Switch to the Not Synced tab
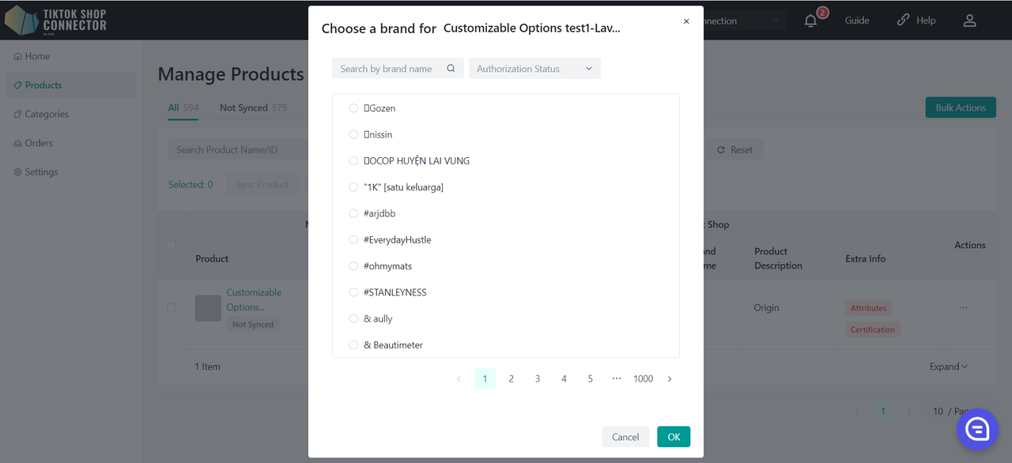 tap(244, 107)
